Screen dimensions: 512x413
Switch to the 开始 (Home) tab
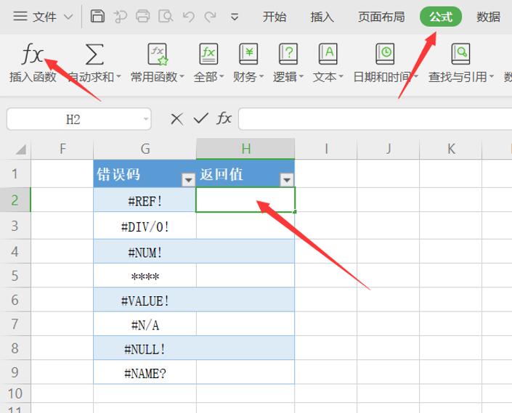pos(275,17)
